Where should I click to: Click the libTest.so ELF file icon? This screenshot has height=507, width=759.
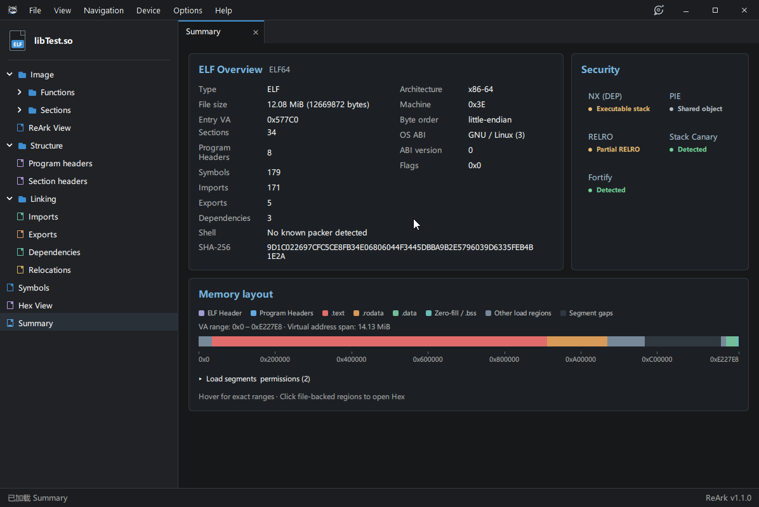(17, 41)
